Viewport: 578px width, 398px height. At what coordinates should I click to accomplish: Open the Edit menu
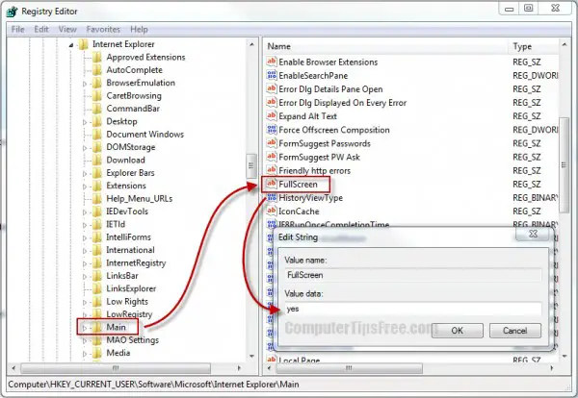pos(41,29)
